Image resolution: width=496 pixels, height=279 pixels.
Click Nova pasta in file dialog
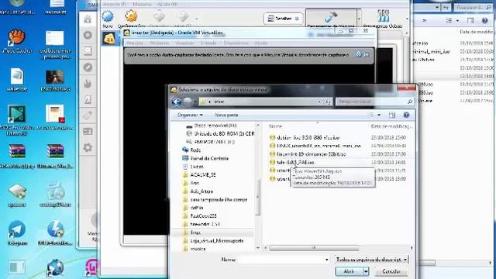pos(226,115)
